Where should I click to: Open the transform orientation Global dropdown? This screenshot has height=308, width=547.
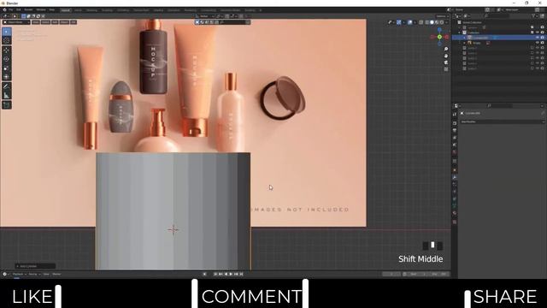(206, 16)
